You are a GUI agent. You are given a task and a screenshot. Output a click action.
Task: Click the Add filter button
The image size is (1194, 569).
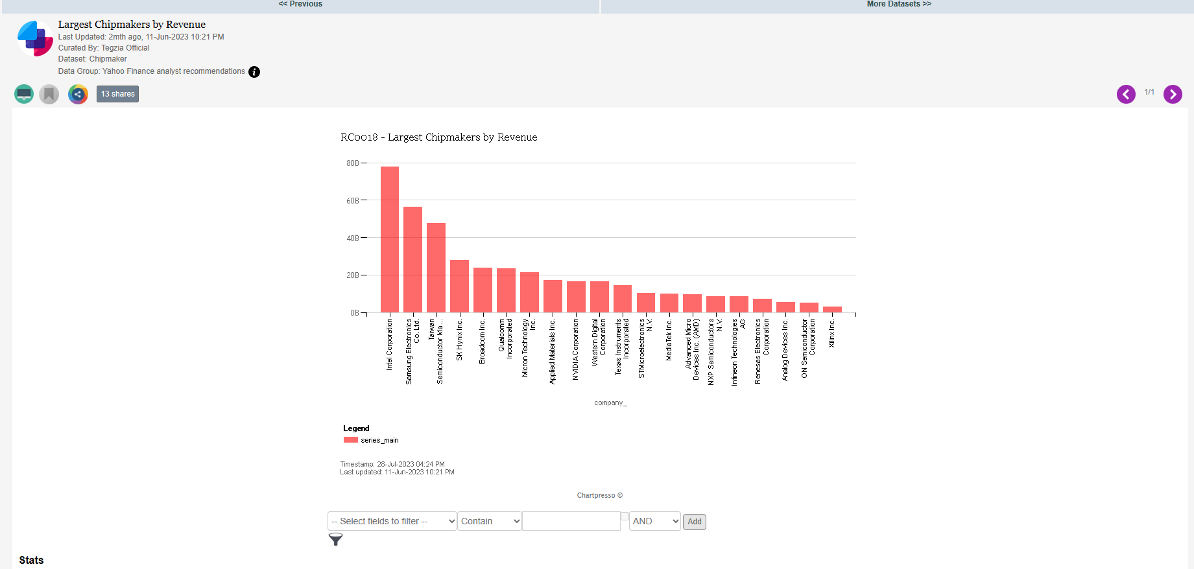(695, 522)
